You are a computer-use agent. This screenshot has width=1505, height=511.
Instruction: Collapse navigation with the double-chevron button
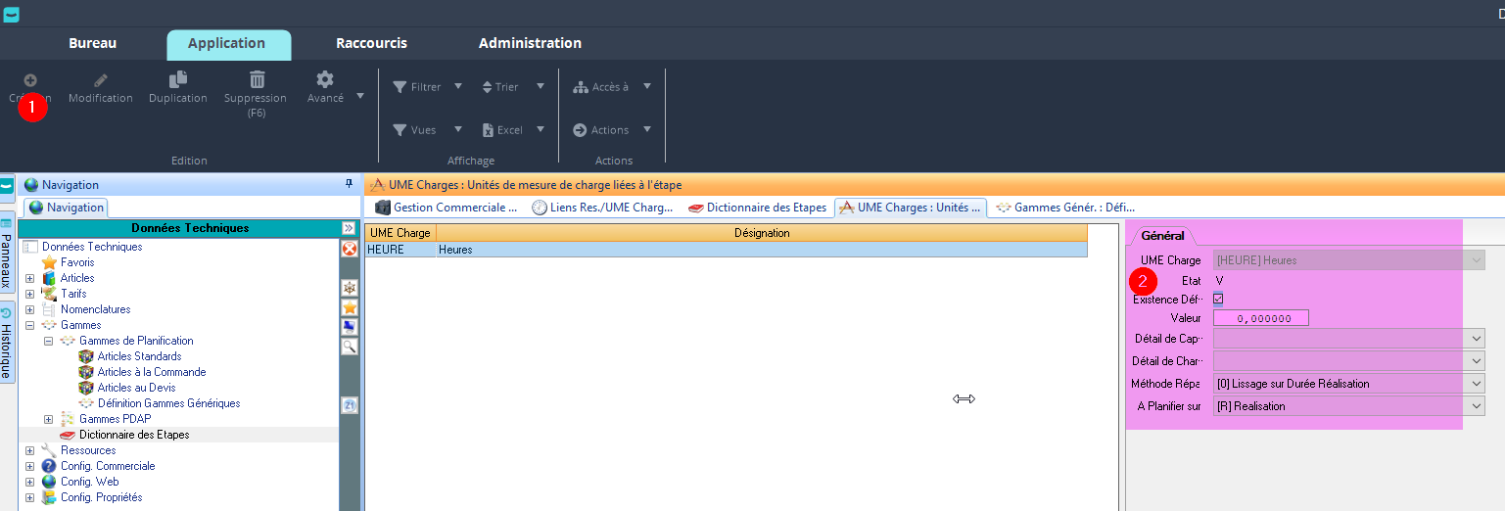[348, 228]
